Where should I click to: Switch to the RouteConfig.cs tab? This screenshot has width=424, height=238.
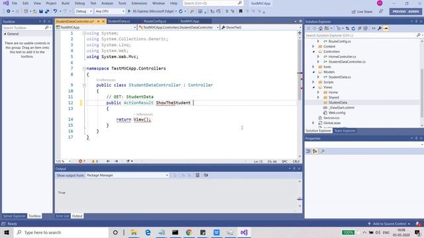click(155, 21)
